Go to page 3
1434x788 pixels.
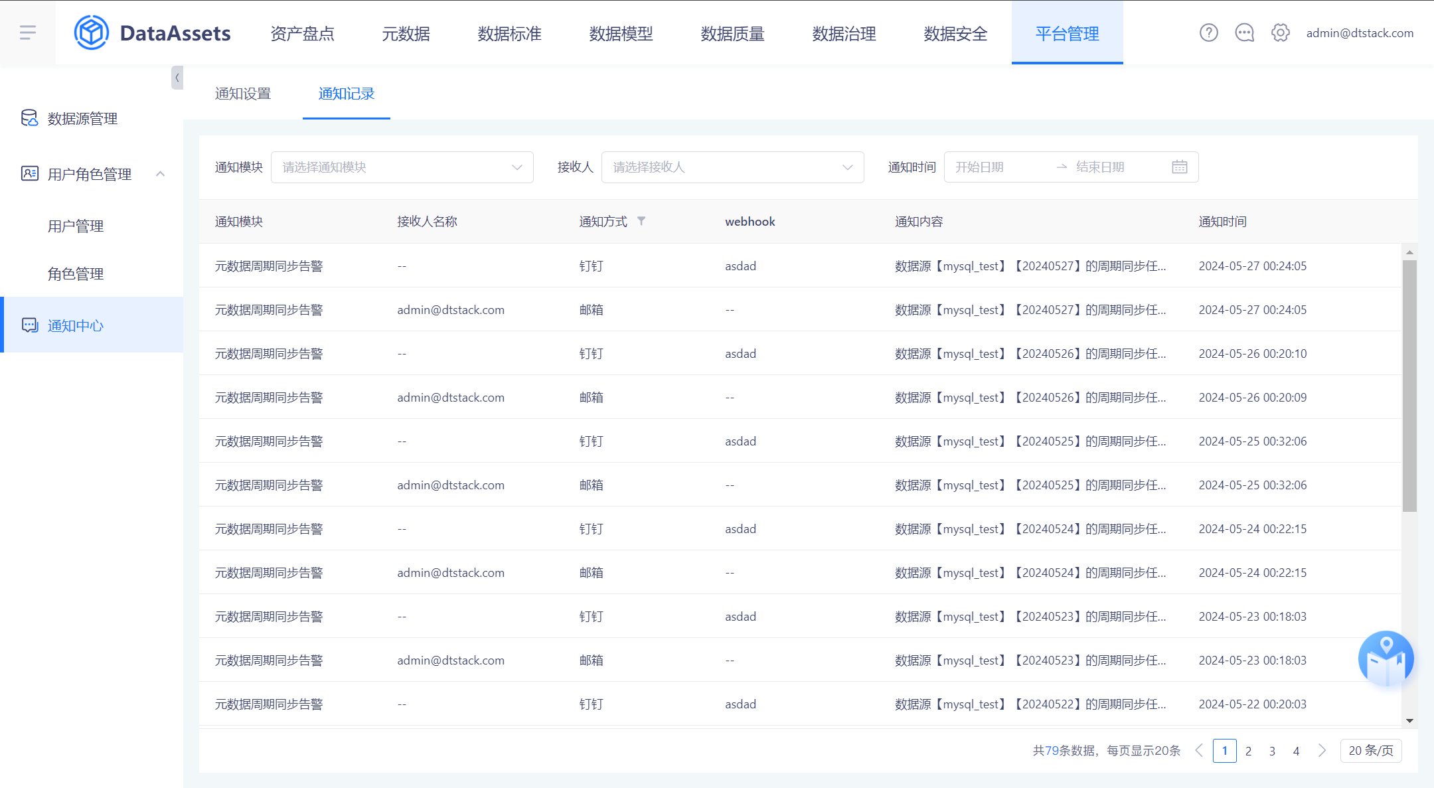1272,751
